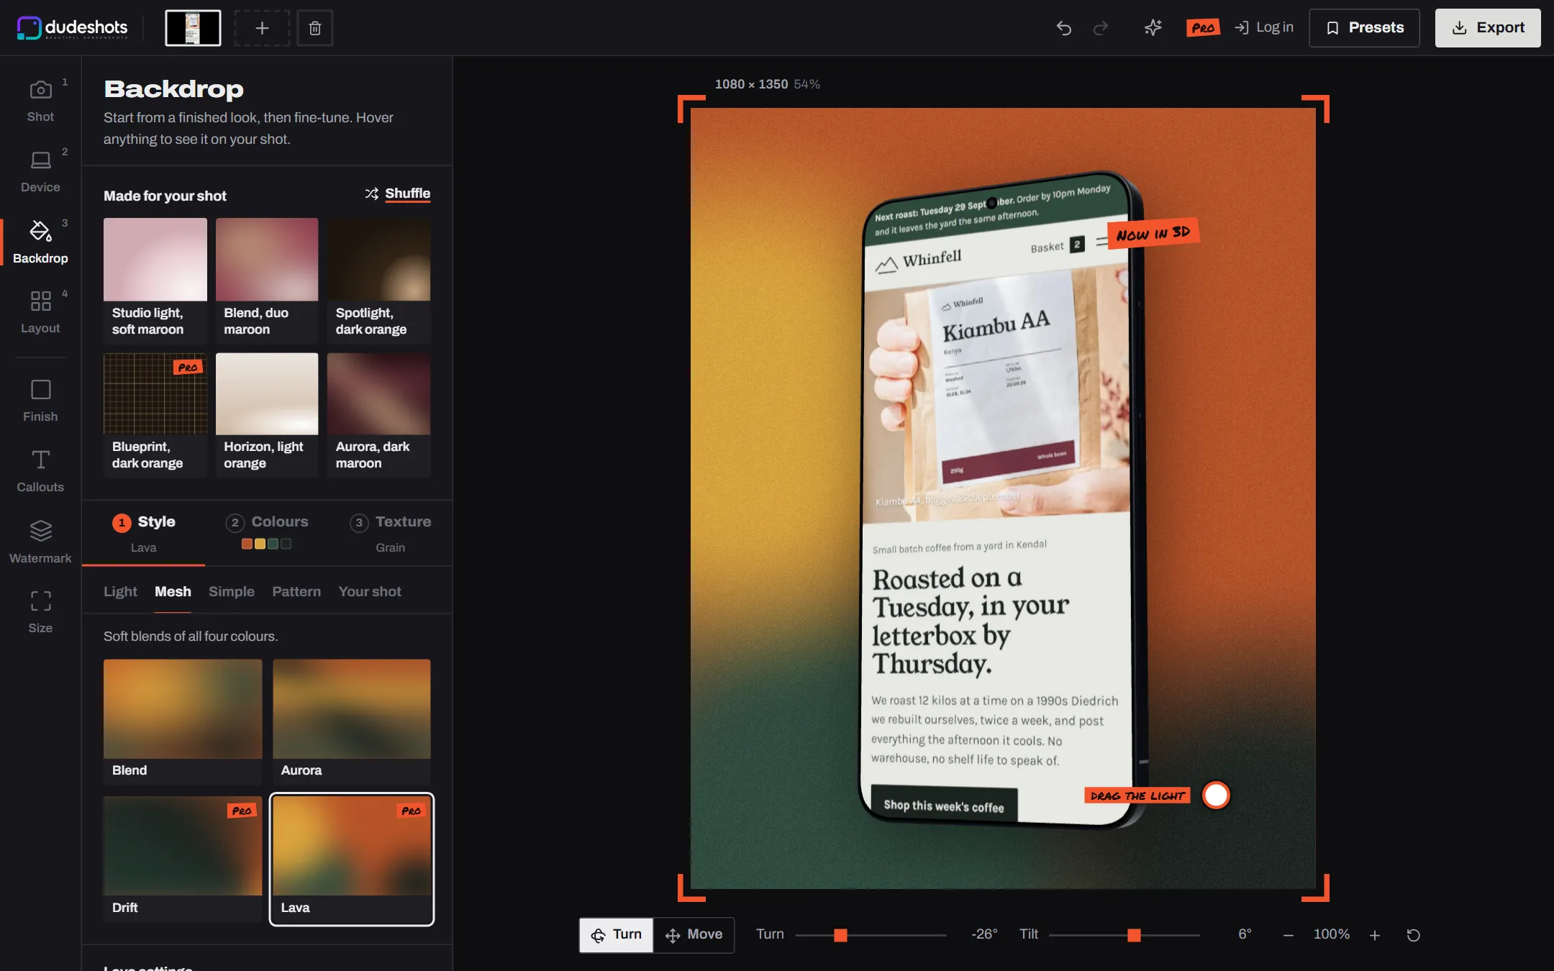Switch to the Mesh style tab
The height and width of the screenshot is (971, 1554).
[173, 591]
